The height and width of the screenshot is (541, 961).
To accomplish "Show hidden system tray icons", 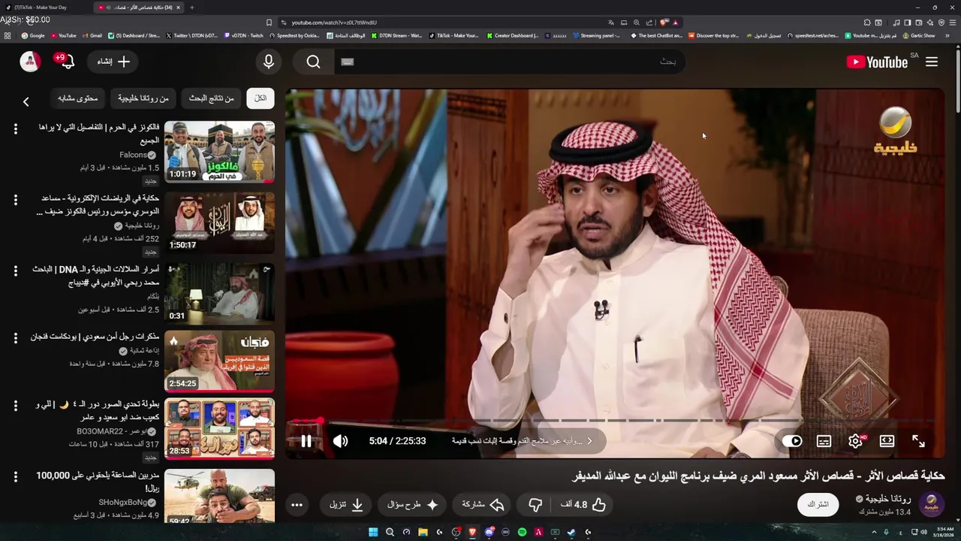I will tap(874, 532).
